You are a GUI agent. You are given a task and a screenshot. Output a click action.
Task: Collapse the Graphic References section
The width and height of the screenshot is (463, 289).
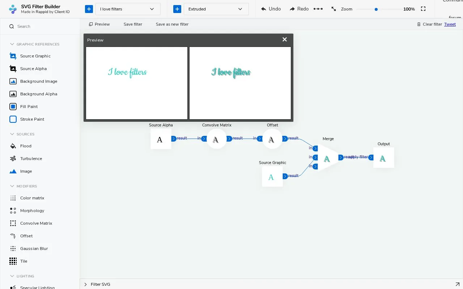click(12, 44)
